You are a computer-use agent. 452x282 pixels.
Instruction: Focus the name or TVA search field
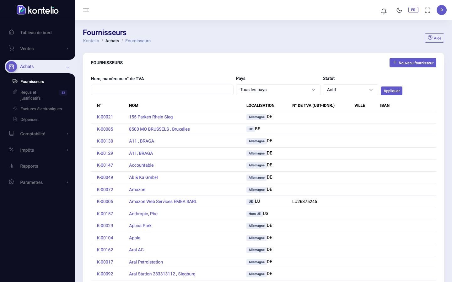tap(162, 90)
